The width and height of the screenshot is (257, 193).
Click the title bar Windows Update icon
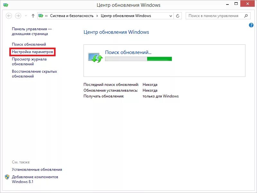pyautogui.click(x=5, y=5)
